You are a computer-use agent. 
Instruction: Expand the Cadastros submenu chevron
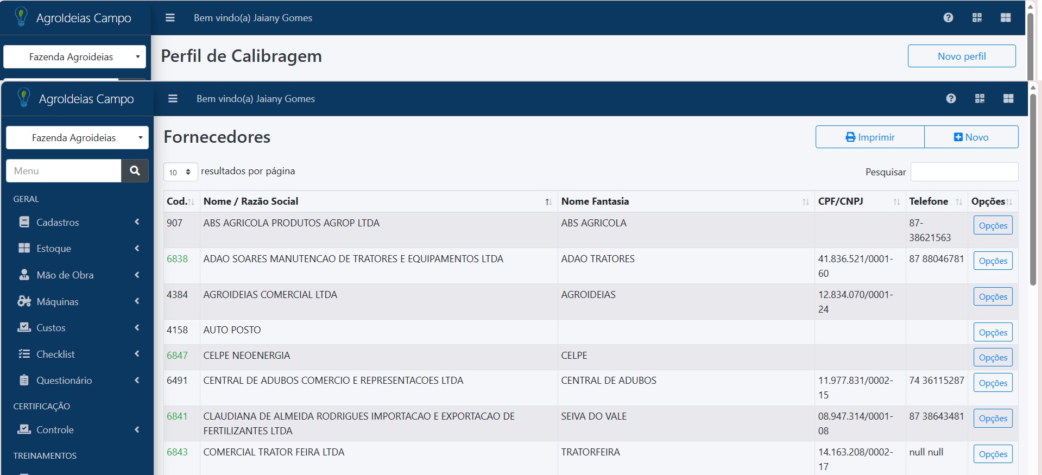(x=137, y=222)
